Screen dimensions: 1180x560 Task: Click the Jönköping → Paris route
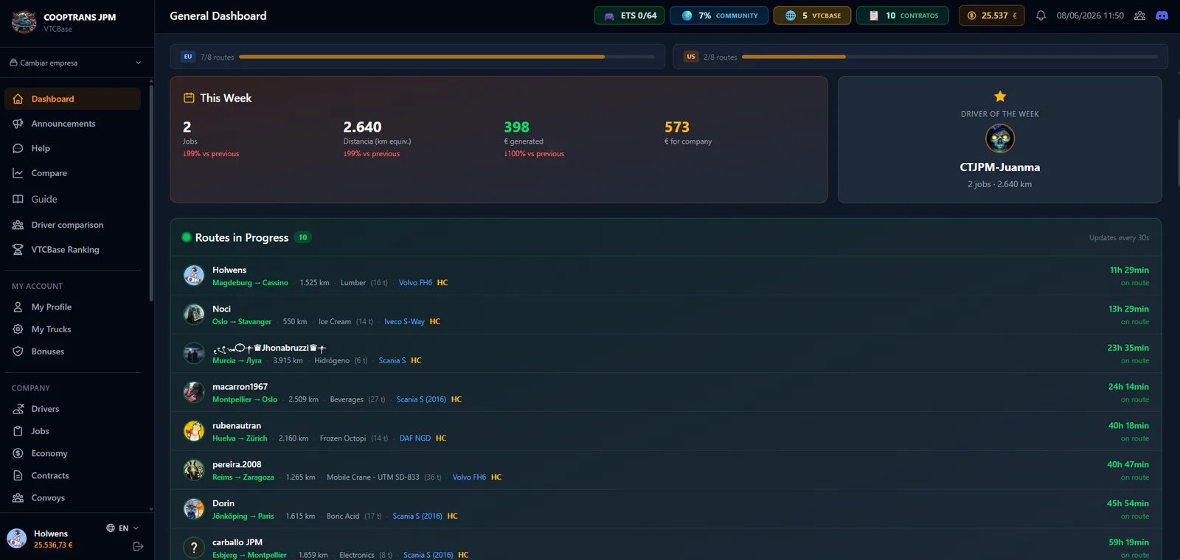pyautogui.click(x=243, y=517)
